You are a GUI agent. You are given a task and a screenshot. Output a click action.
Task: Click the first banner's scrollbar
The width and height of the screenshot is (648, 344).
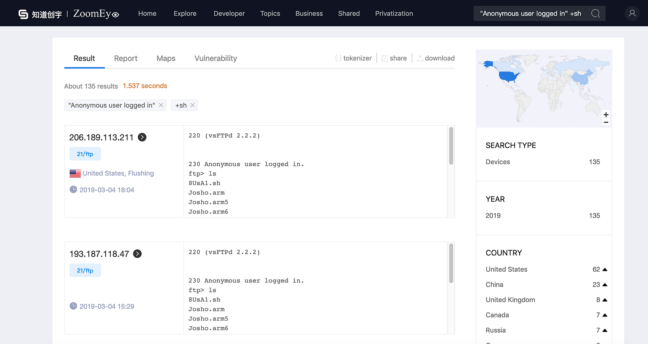(451, 146)
